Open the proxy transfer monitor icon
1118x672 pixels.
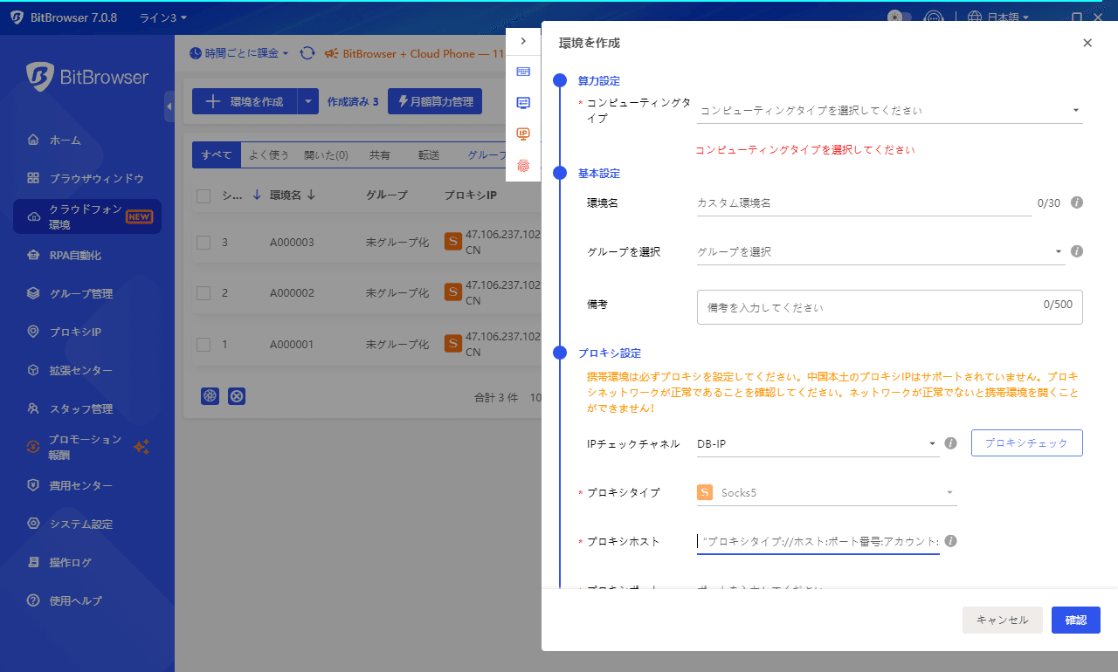[x=523, y=102]
